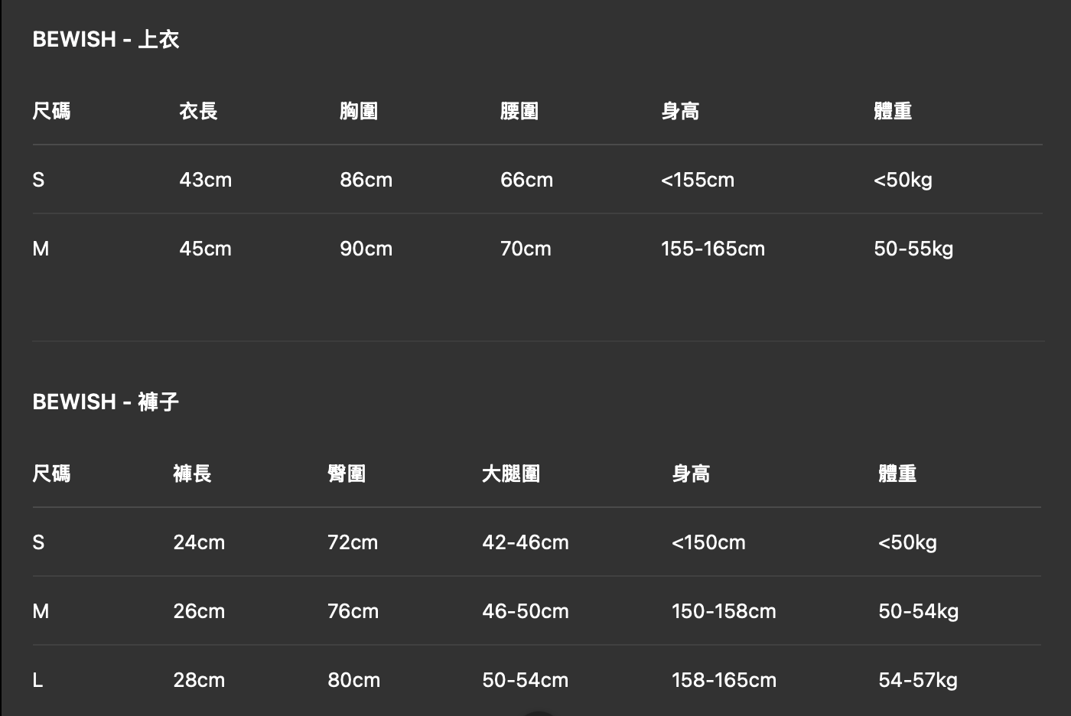Click the size L row label

(38, 680)
